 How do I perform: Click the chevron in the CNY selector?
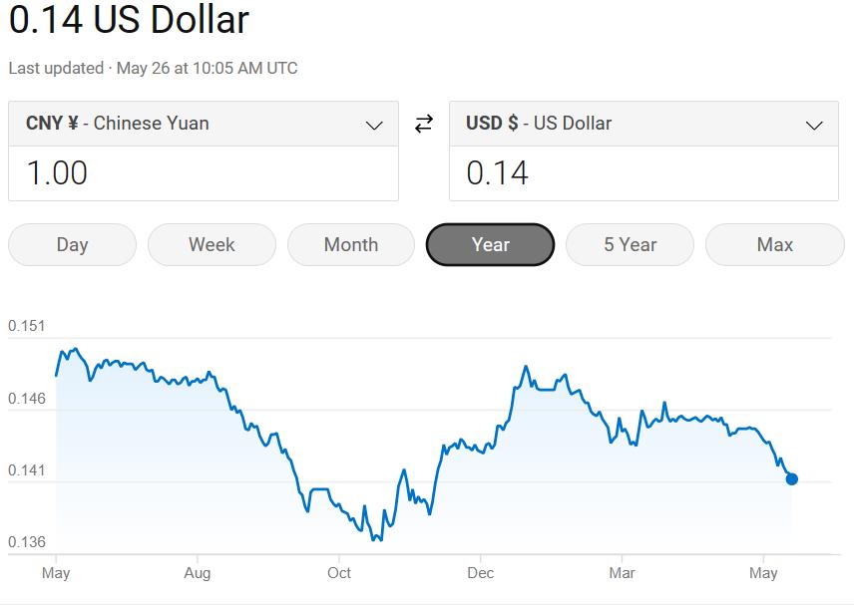tap(374, 126)
